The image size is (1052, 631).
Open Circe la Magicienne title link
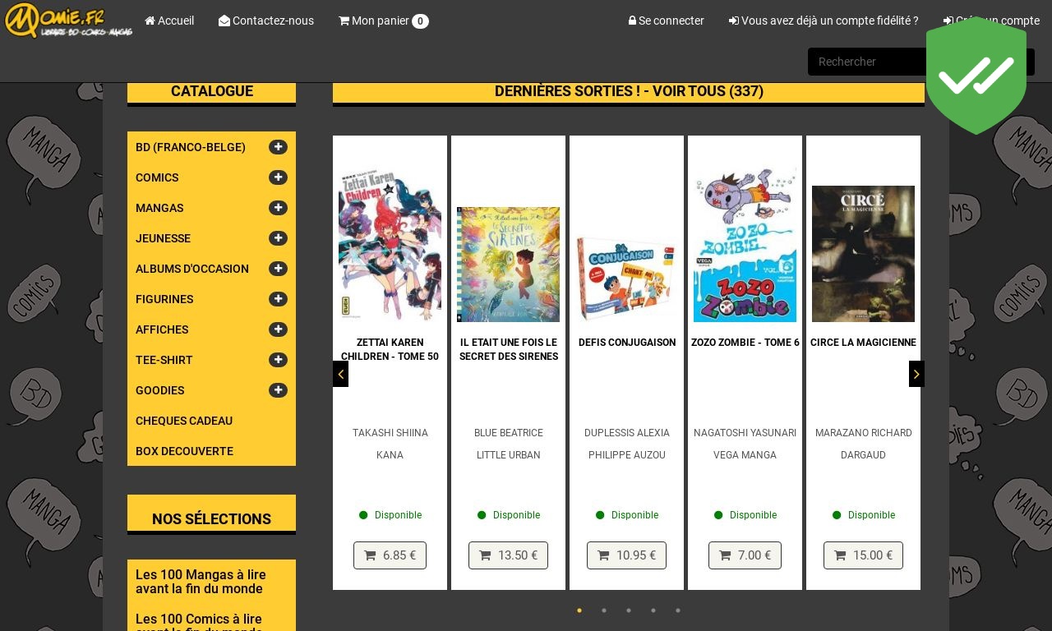[863, 343]
